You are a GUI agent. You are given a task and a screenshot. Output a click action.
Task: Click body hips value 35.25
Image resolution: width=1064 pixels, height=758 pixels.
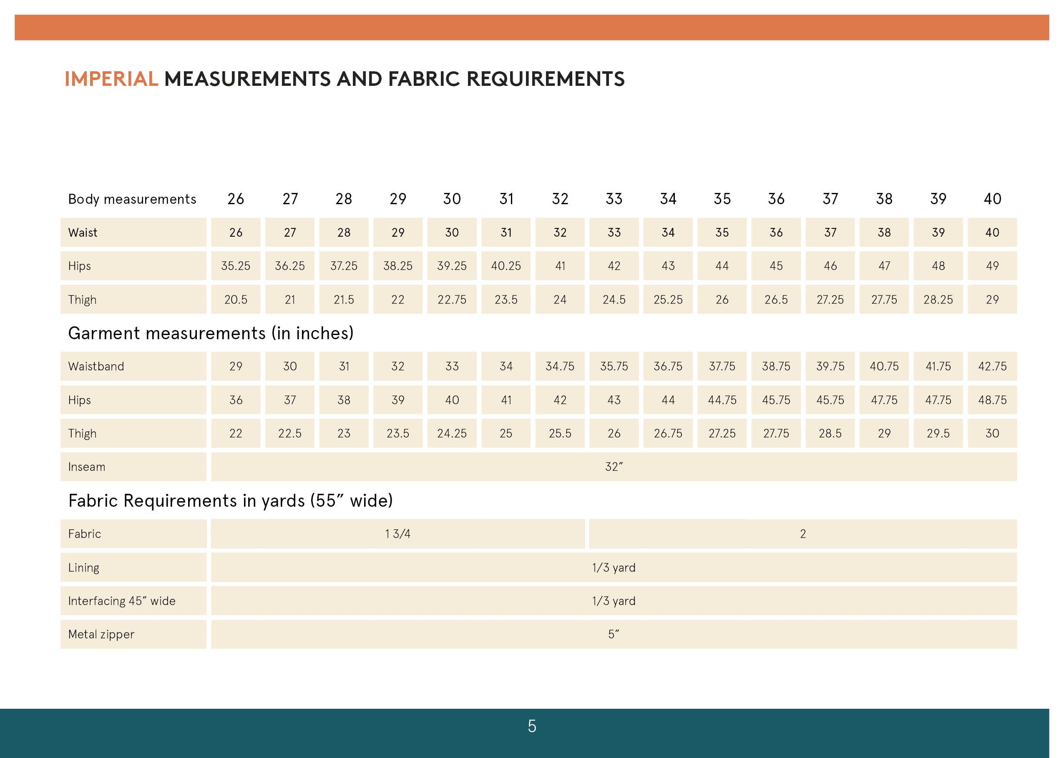click(x=235, y=266)
